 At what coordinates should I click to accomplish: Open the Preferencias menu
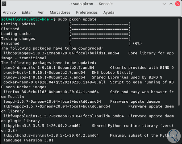(x=87, y=13)
